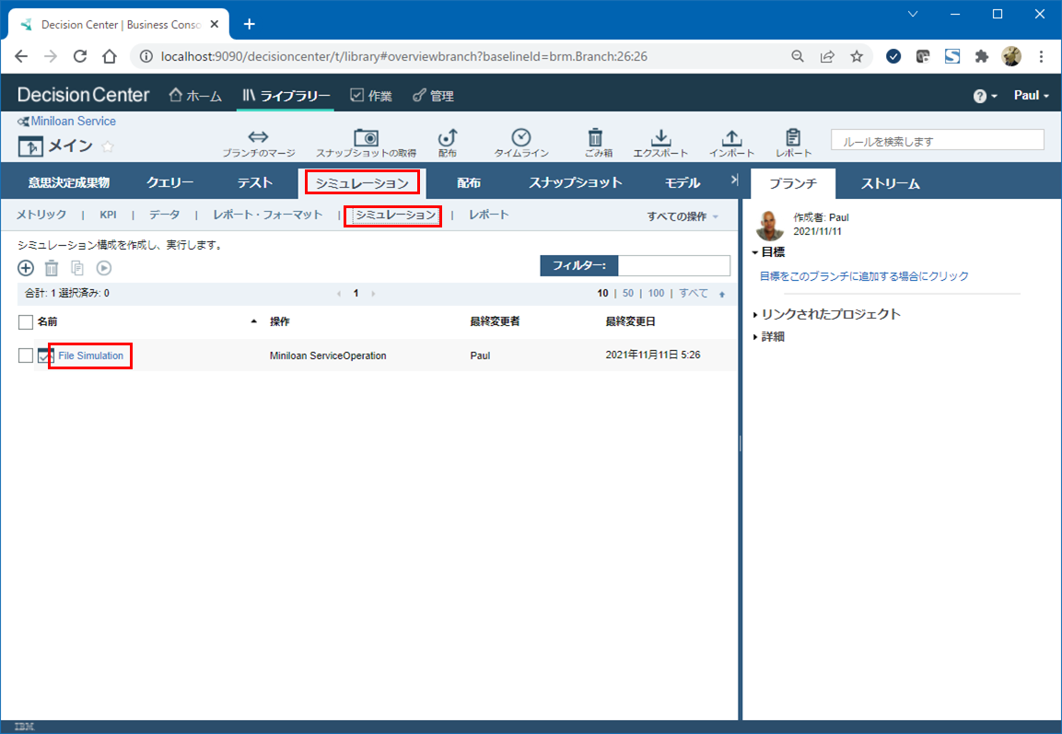The image size is (1062, 734).
Task: Switch to ストリーム tab in right panel
Action: 890,183
